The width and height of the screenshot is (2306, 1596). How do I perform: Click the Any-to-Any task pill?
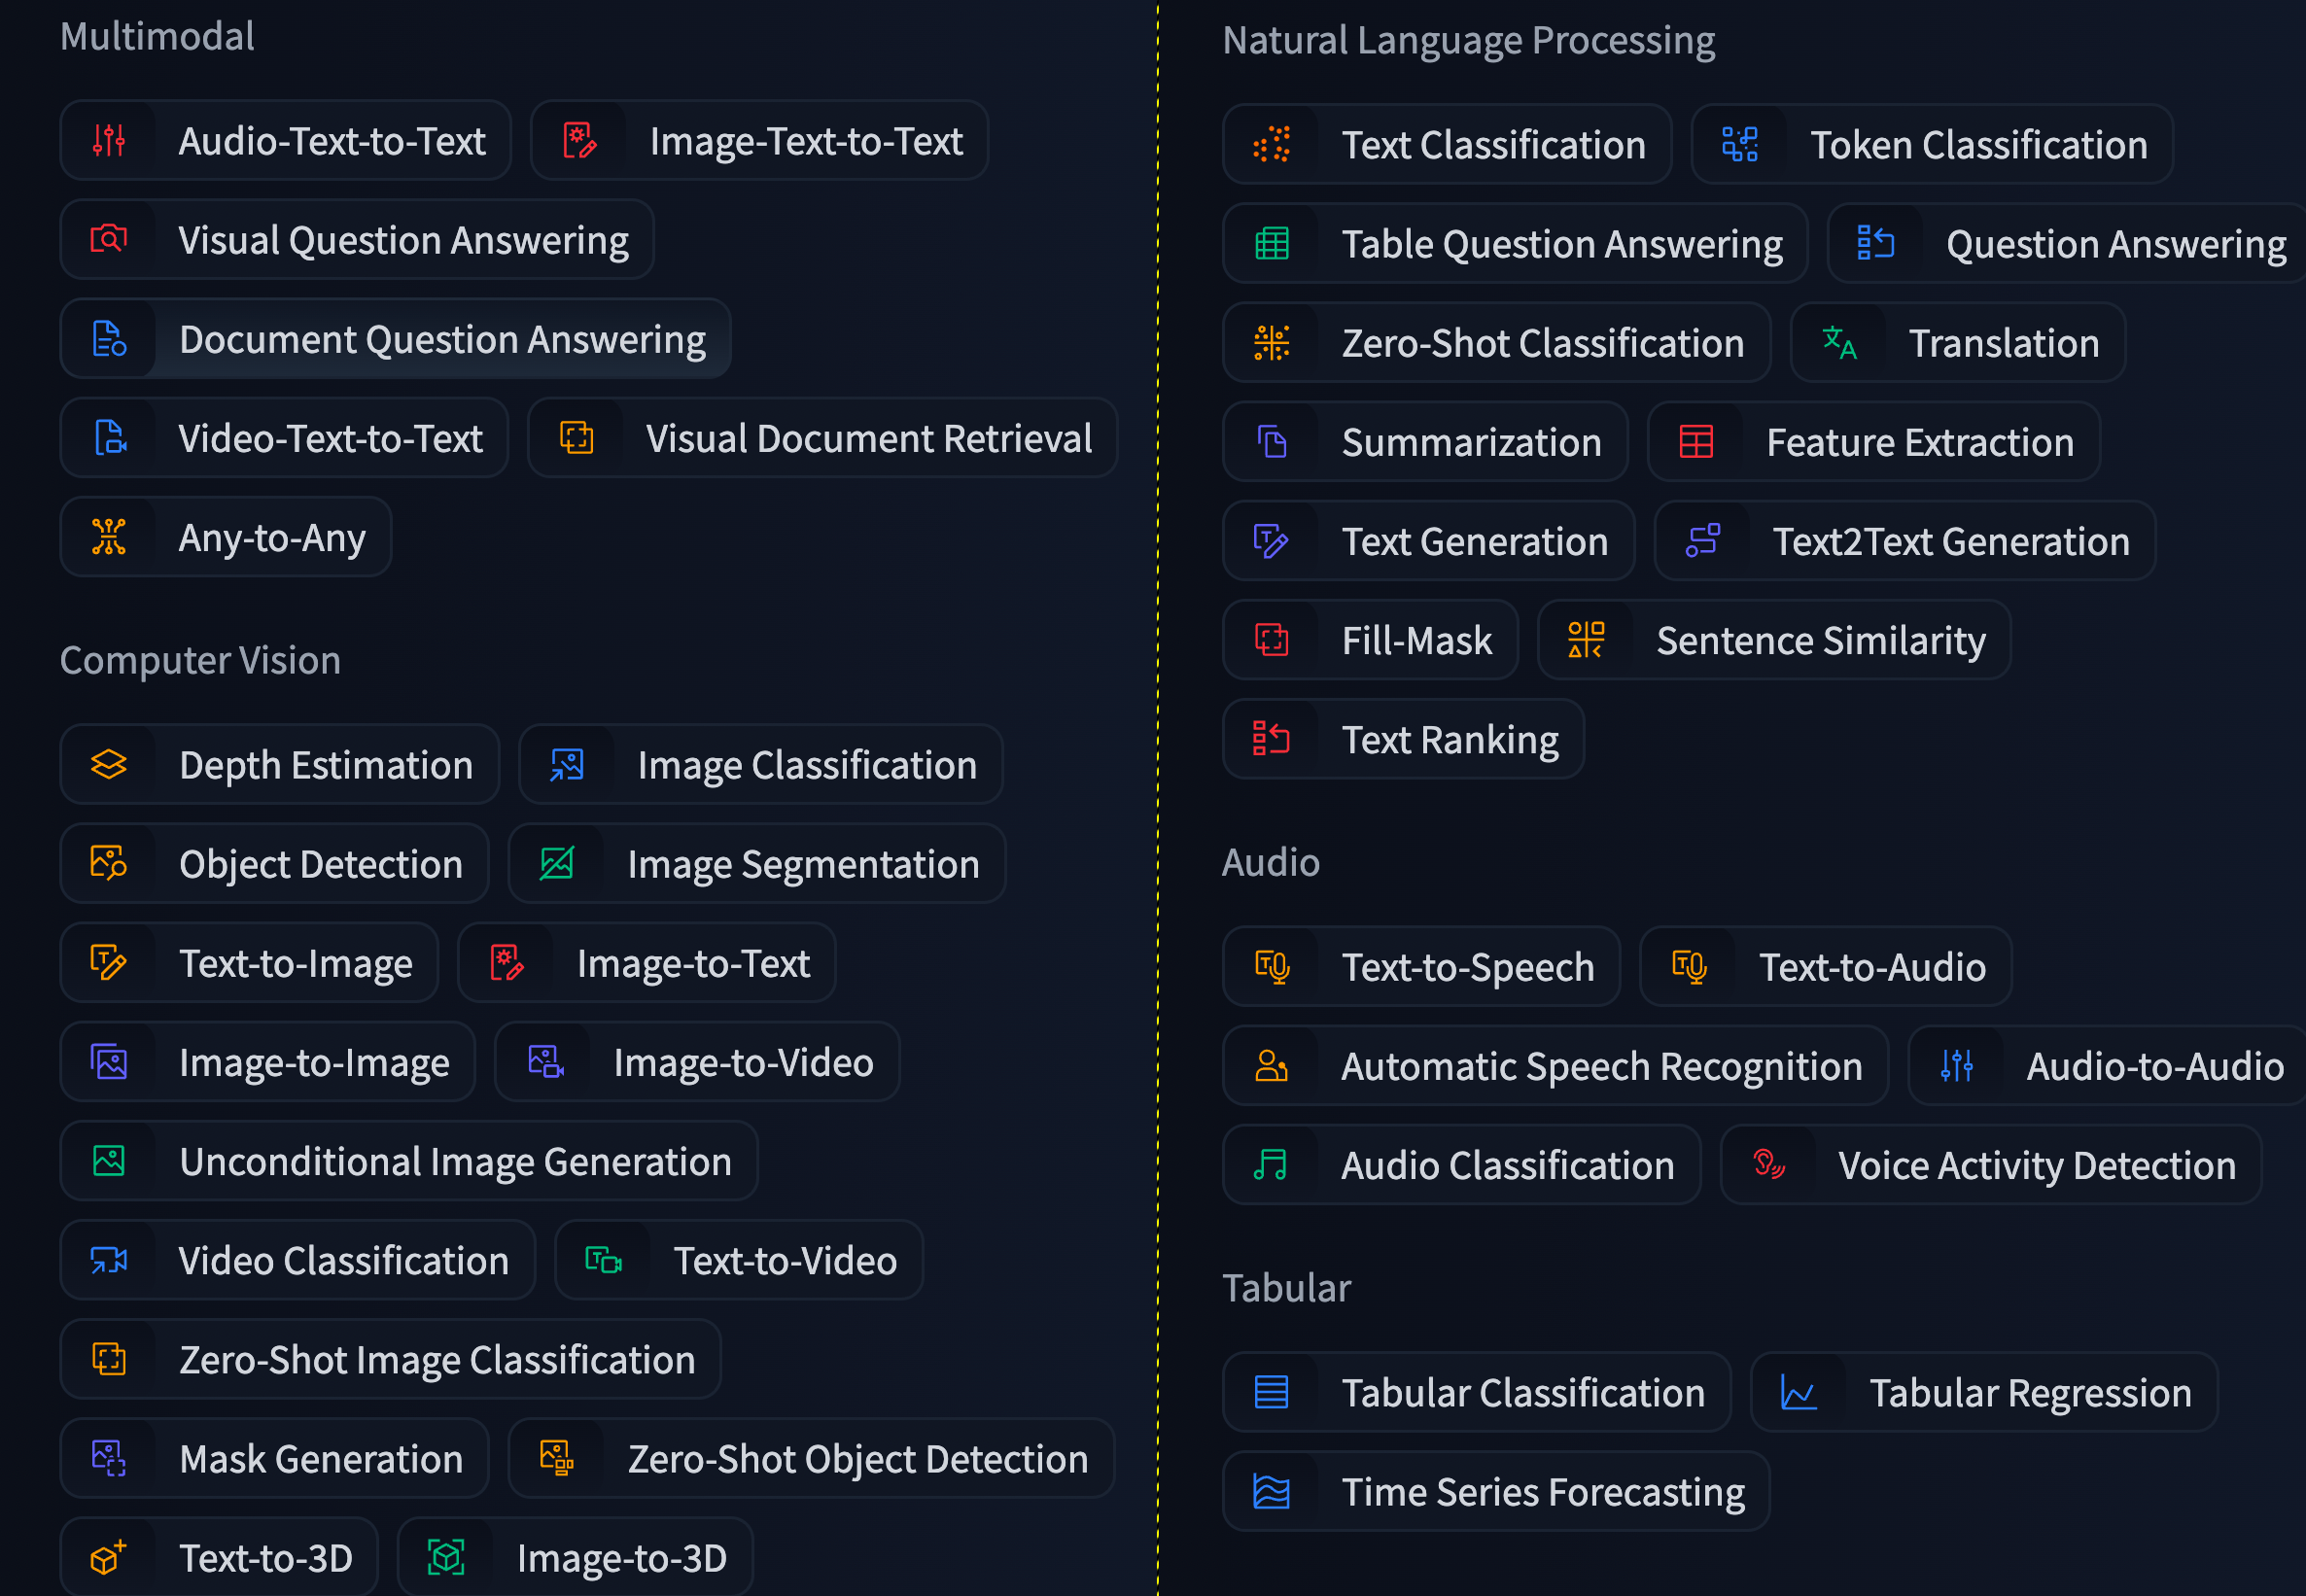224,537
